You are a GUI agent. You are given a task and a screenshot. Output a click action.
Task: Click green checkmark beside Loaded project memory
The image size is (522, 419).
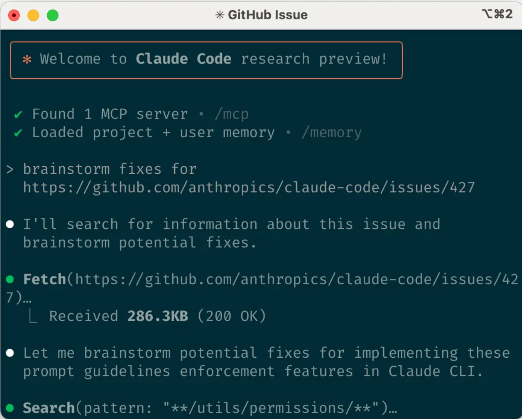18,133
